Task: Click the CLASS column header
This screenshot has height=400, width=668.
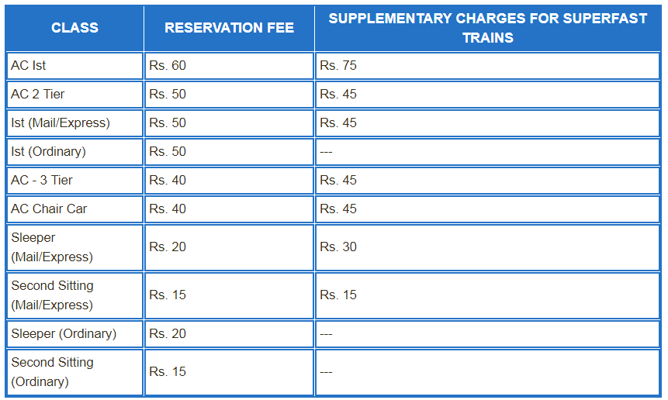Action: click(74, 28)
